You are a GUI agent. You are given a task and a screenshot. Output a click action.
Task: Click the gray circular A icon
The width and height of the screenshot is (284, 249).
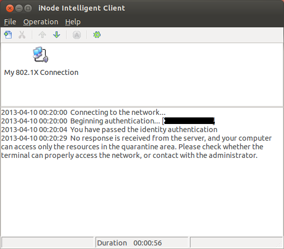point(77,35)
